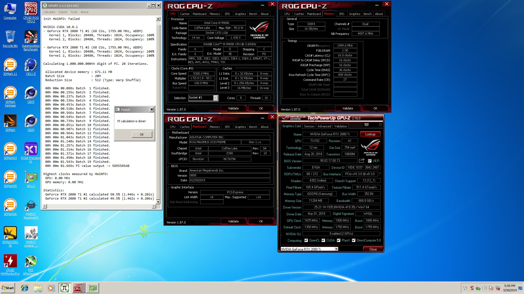Image resolution: width=524 pixels, height=294 pixels.
Task: Click OK in the Mainboard CPU-Z window
Action: 261,221
